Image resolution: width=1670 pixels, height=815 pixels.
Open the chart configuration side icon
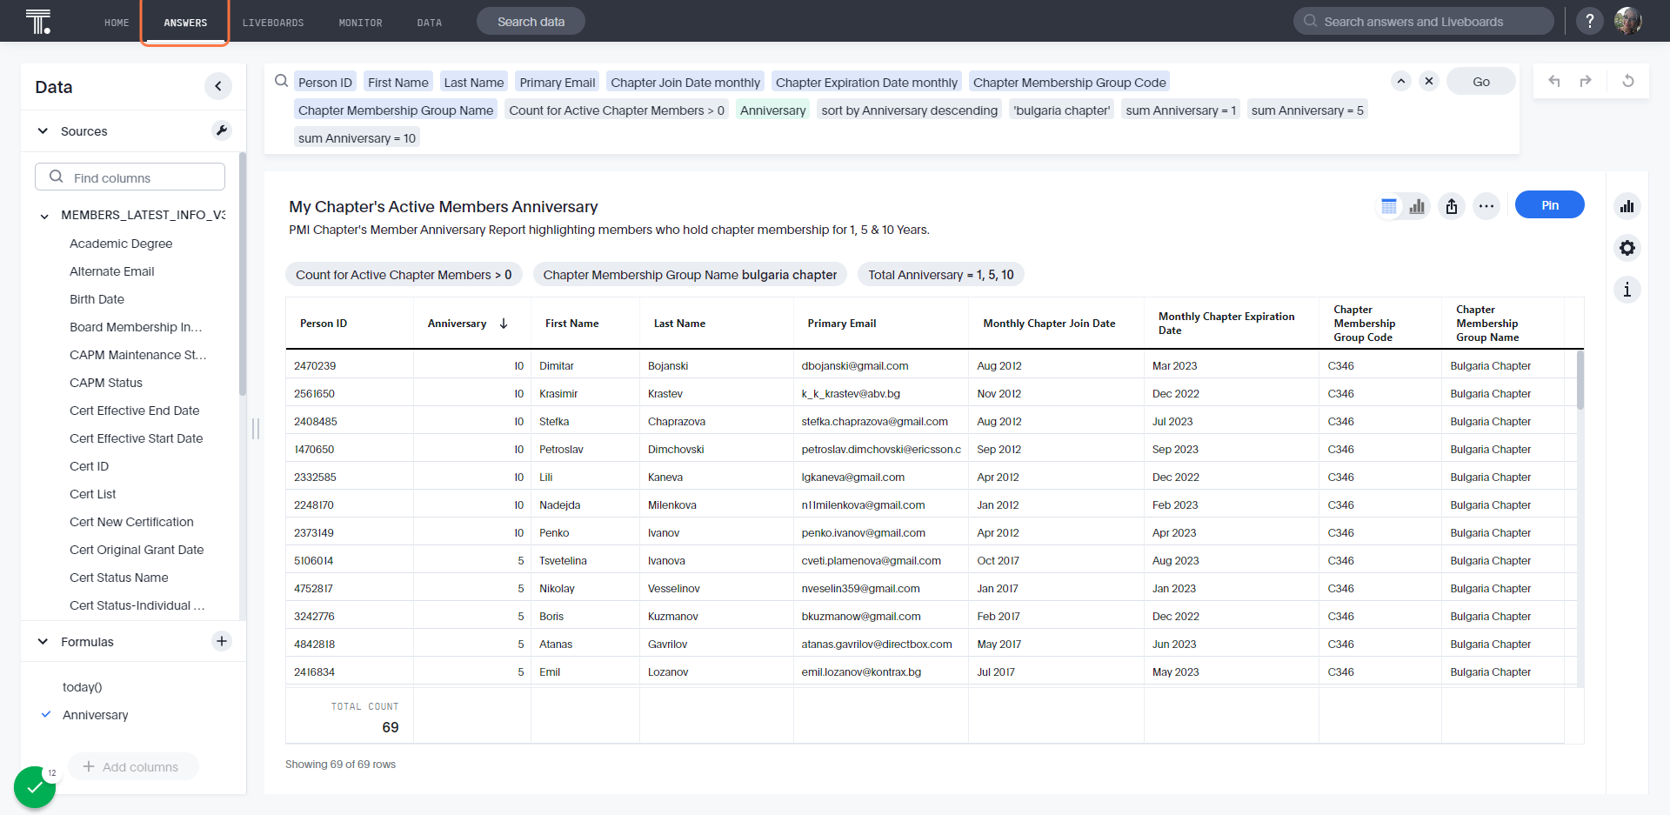click(x=1627, y=206)
